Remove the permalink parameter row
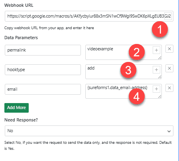 [x=169, y=49]
